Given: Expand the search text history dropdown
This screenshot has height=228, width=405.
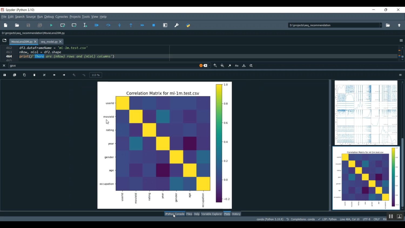Looking at the screenshot, I should coord(209,65).
